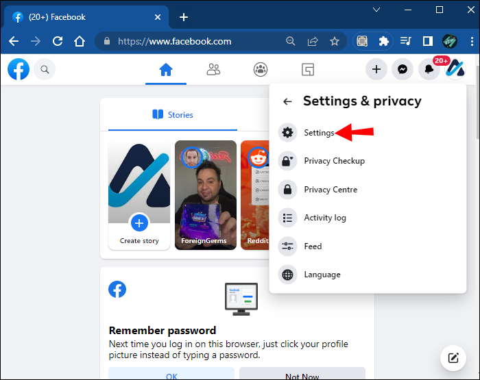480x380 pixels.
Task: Click the address bar URL
Action: (x=175, y=41)
